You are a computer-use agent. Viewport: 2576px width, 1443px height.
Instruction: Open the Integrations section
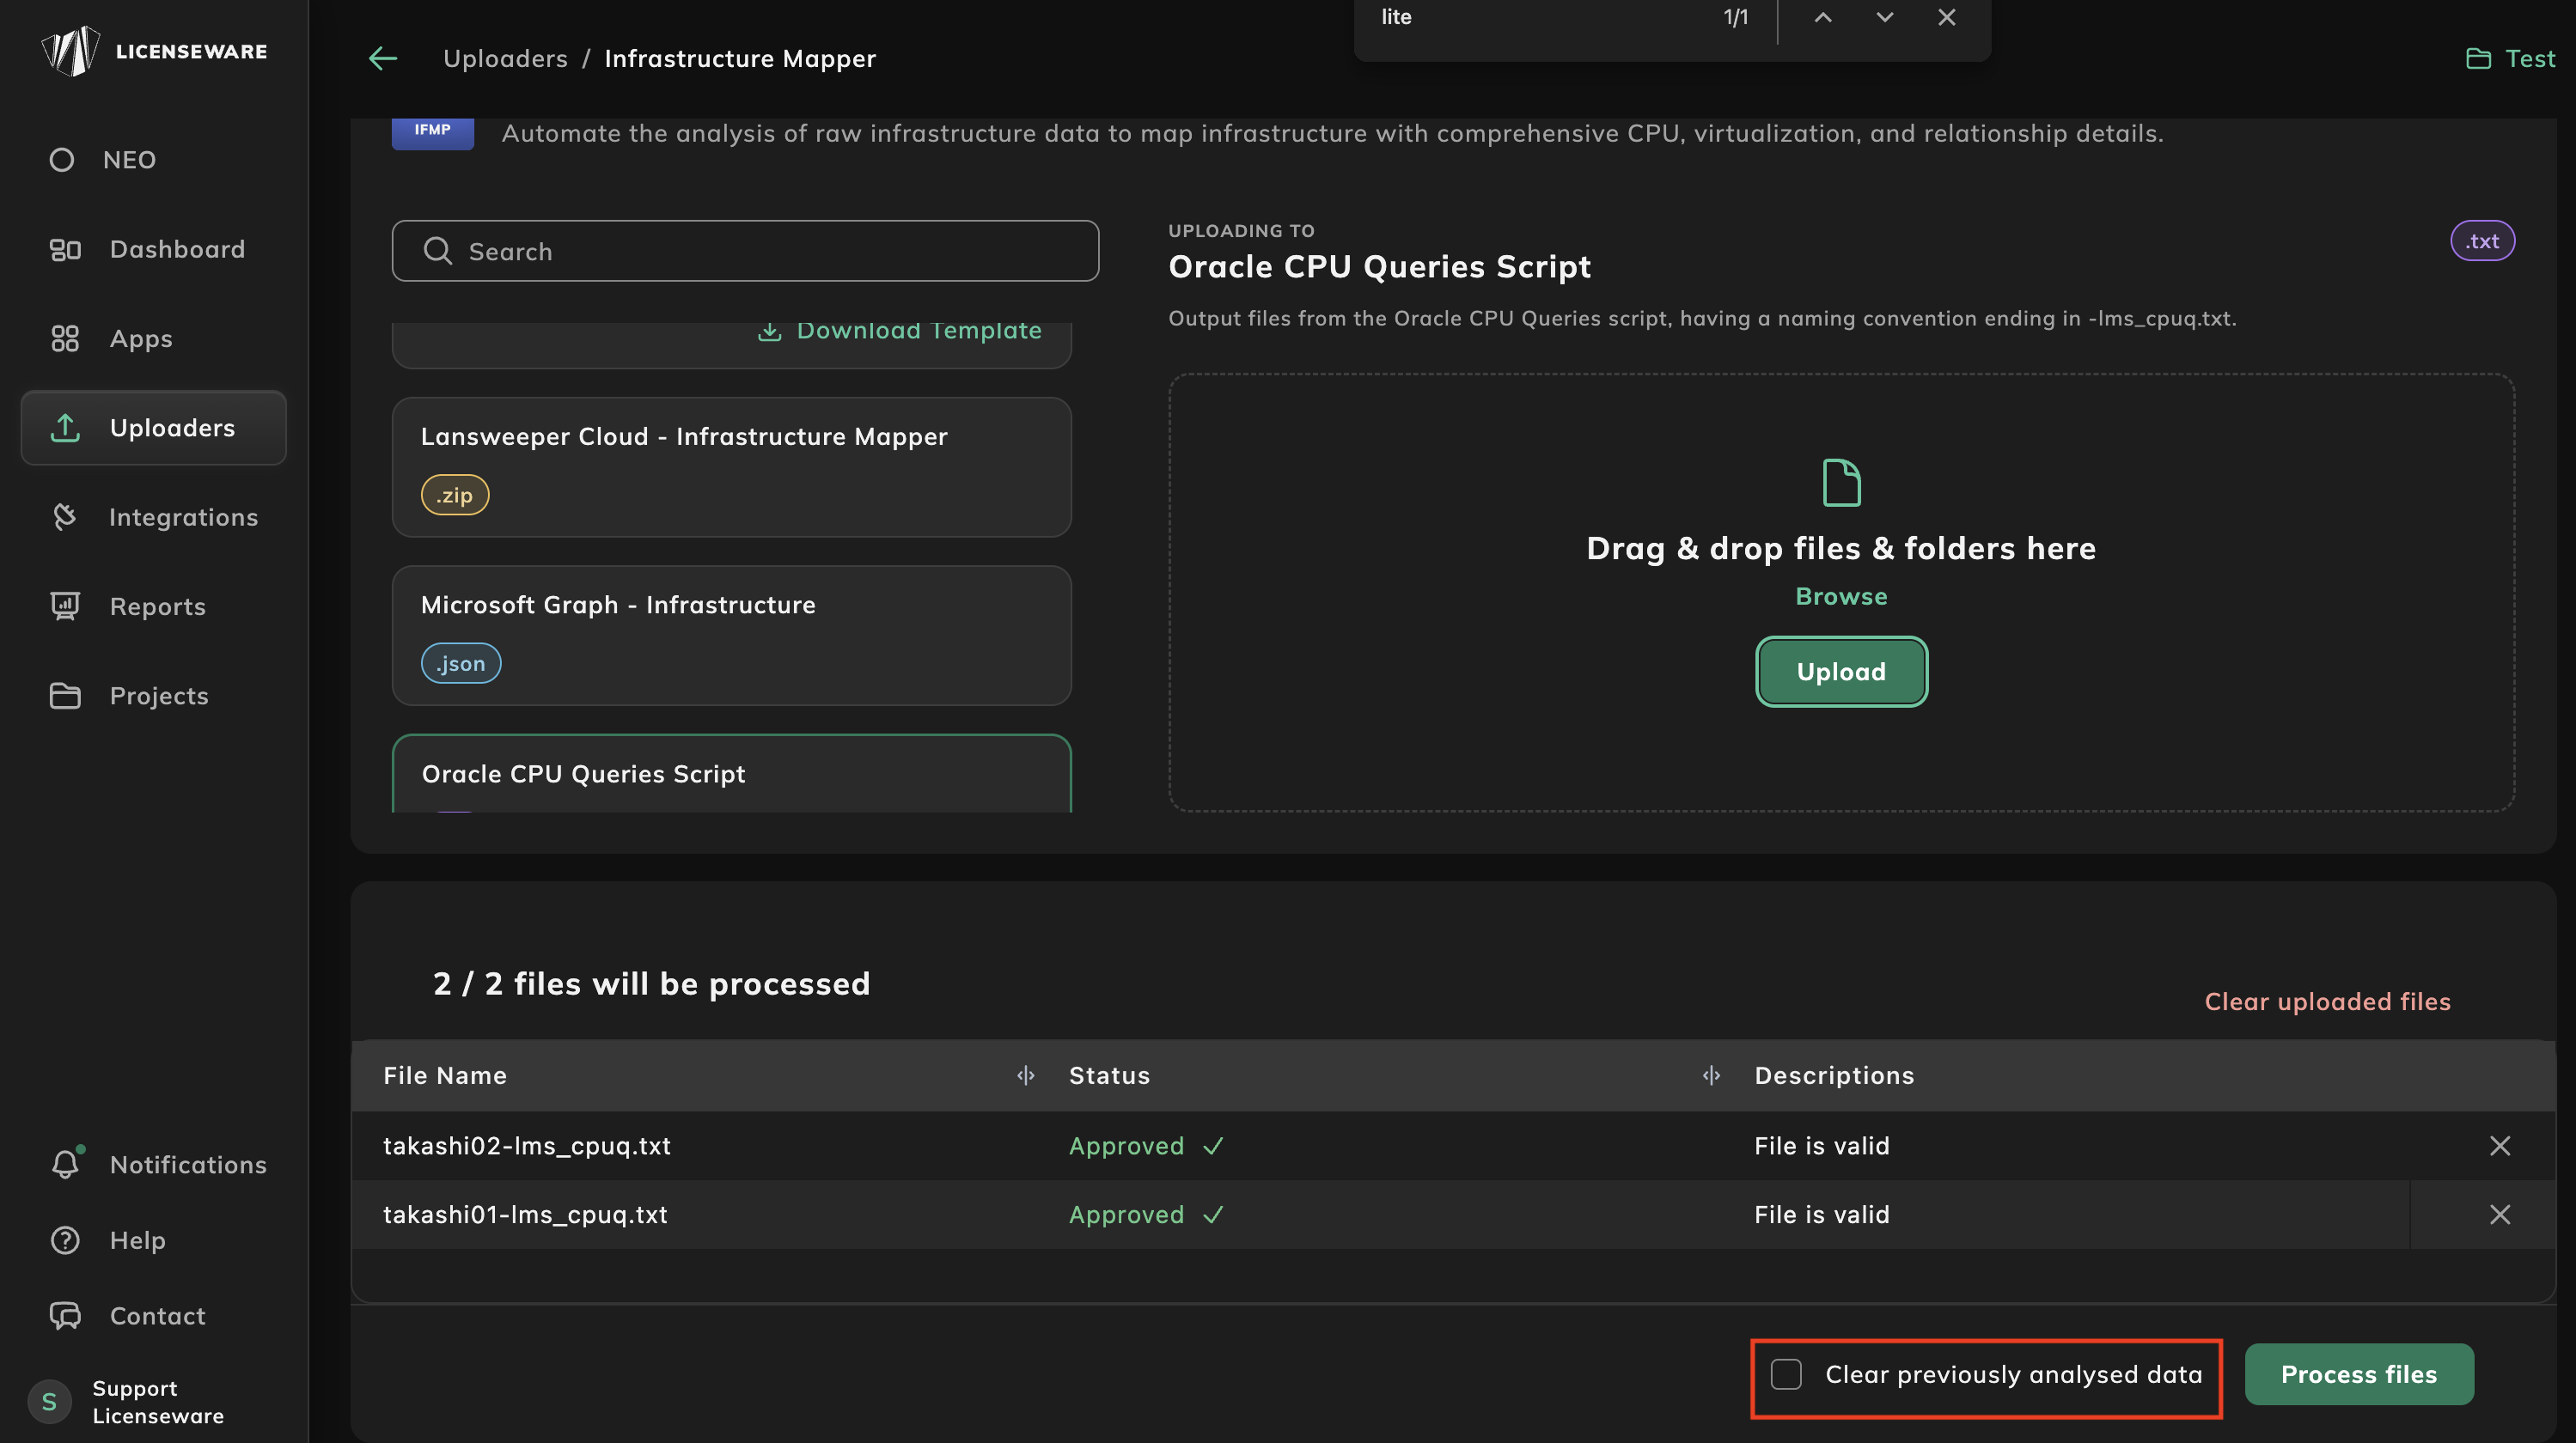154,516
